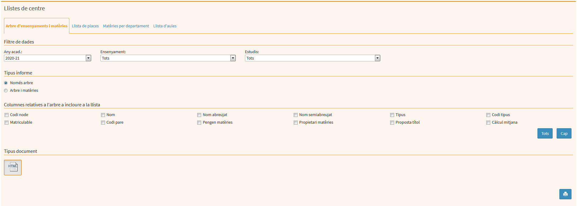Screen dimensions: 577x206
Task: Enable the 'Càlcul mitjana' checkbox
Action: pyautogui.click(x=488, y=122)
